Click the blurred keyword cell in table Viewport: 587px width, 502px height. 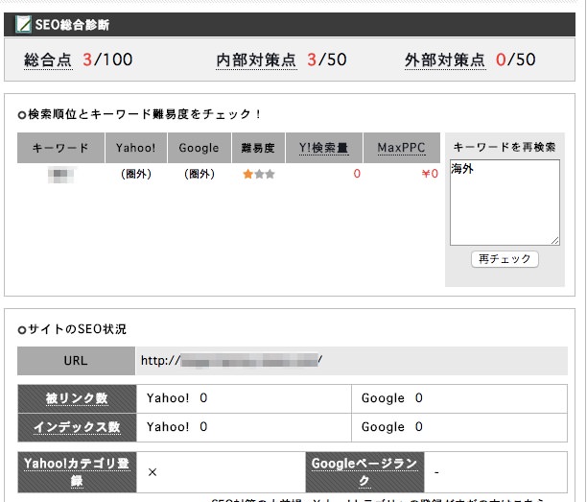(62, 175)
